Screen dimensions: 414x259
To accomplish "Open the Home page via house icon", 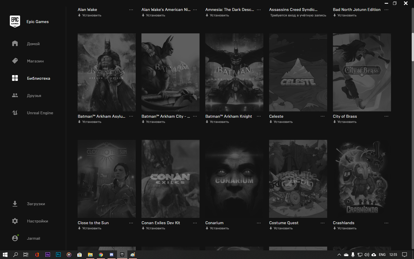I will [15, 43].
